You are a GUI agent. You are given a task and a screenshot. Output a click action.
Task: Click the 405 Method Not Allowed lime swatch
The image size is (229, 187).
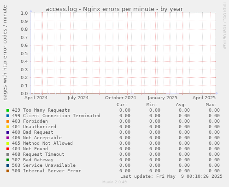pyautogui.click(x=8, y=143)
